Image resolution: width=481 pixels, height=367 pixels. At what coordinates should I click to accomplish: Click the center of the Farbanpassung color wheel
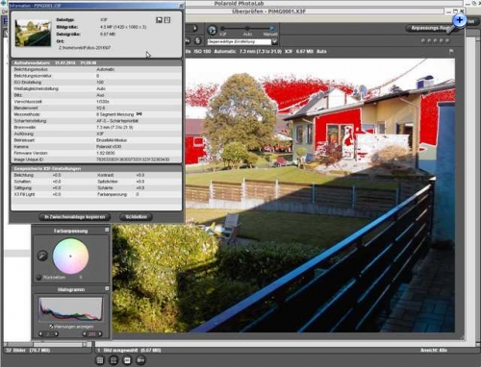tap(70, 257)
